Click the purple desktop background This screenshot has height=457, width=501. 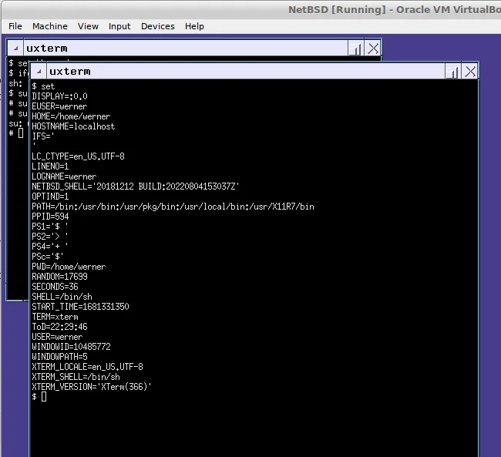tap(489, 231)
